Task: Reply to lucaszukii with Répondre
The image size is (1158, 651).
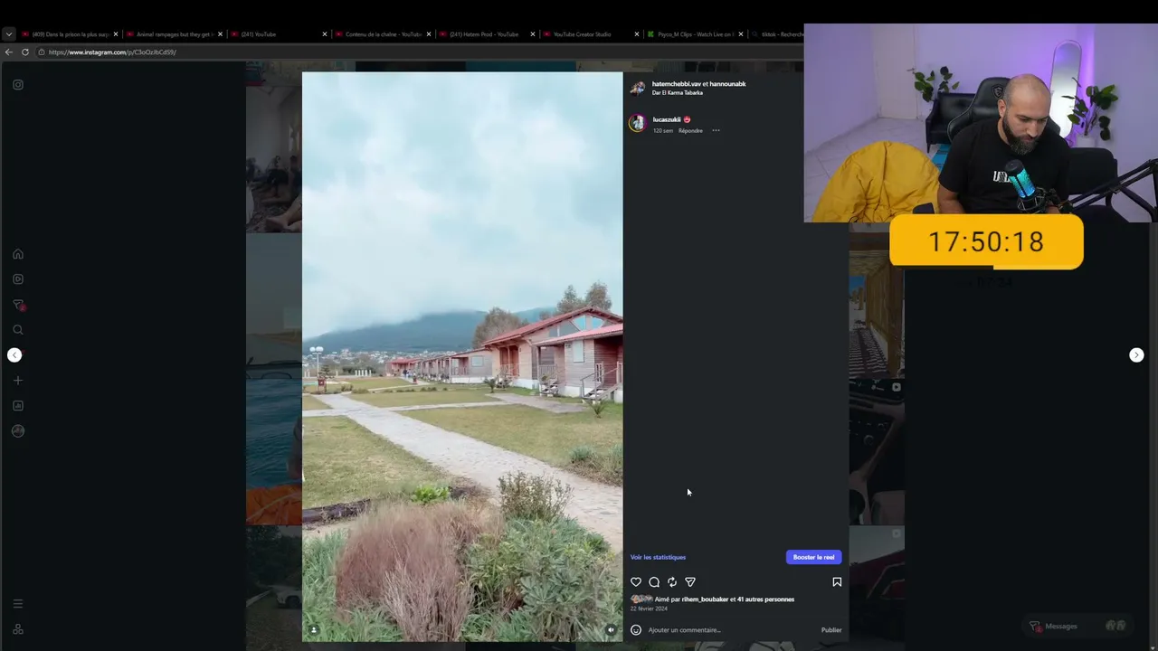Action: [690, 130]
